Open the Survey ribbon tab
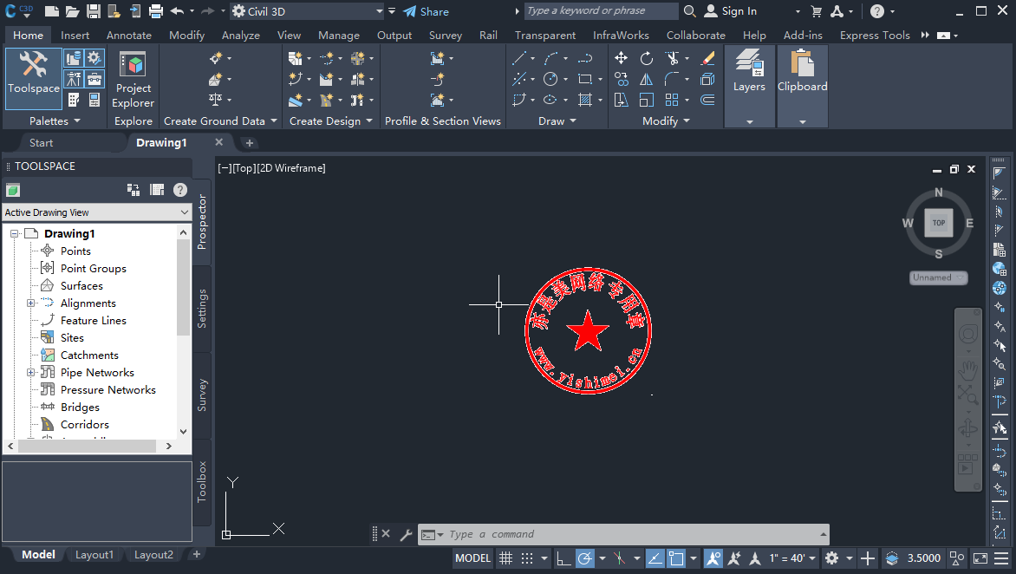The image size is (1016, 574). click(x=445, y=35)
